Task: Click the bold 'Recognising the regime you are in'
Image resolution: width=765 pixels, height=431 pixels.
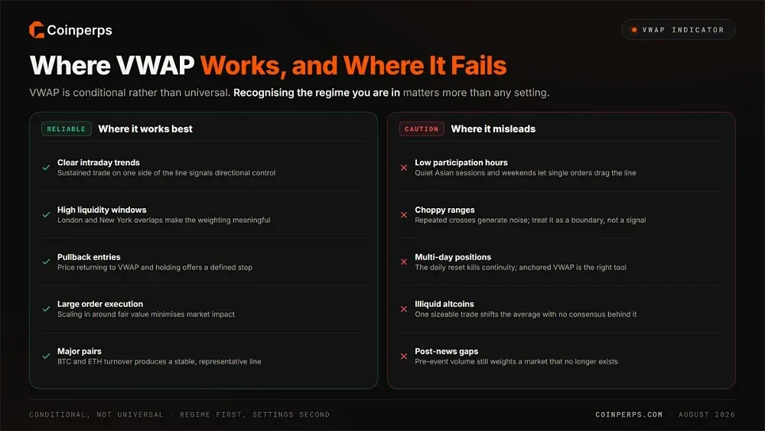Action: [317, 93]
